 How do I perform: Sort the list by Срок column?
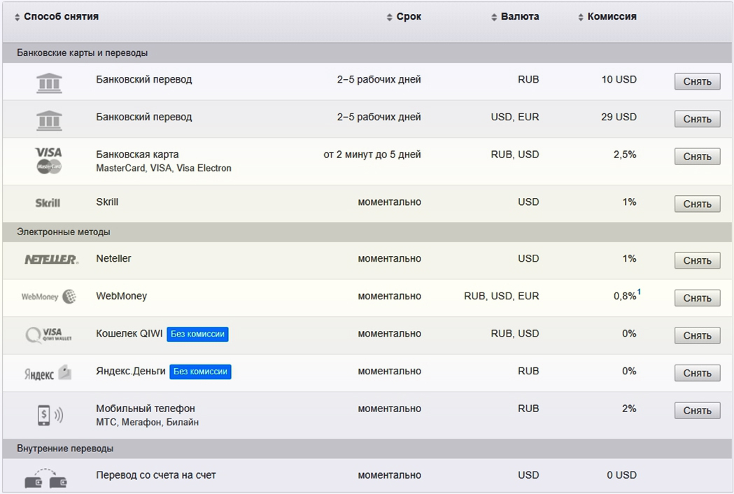(x=408, y=17)
